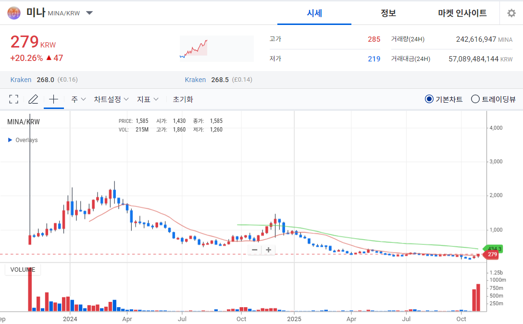This screenshot has width=523, height=324.
Task: Switch to the 정보 tab
Action: click(388, 13)
